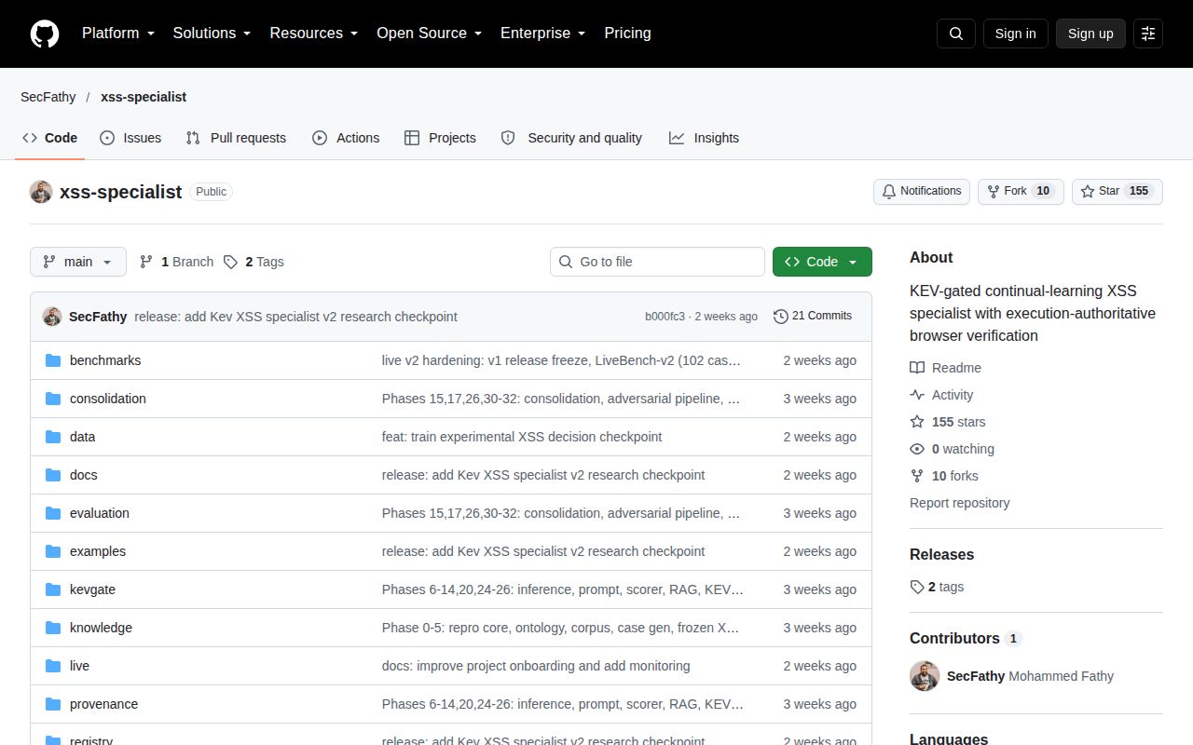Expand the green Code dropdown button
Screen dimensions: 1193x745
click(822, 262)
